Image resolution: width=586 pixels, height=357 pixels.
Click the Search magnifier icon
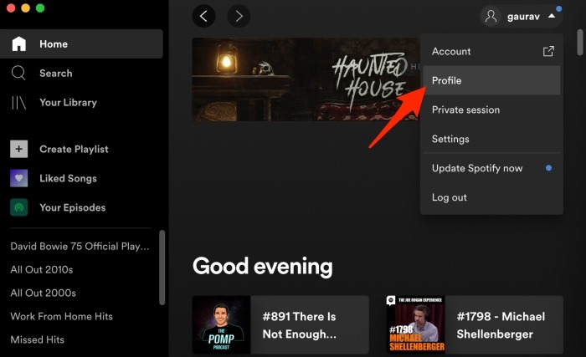click(18, 73)
